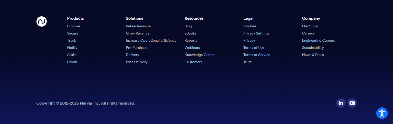
Task: Open the Knowledge Center link
Action: point(200,55)
